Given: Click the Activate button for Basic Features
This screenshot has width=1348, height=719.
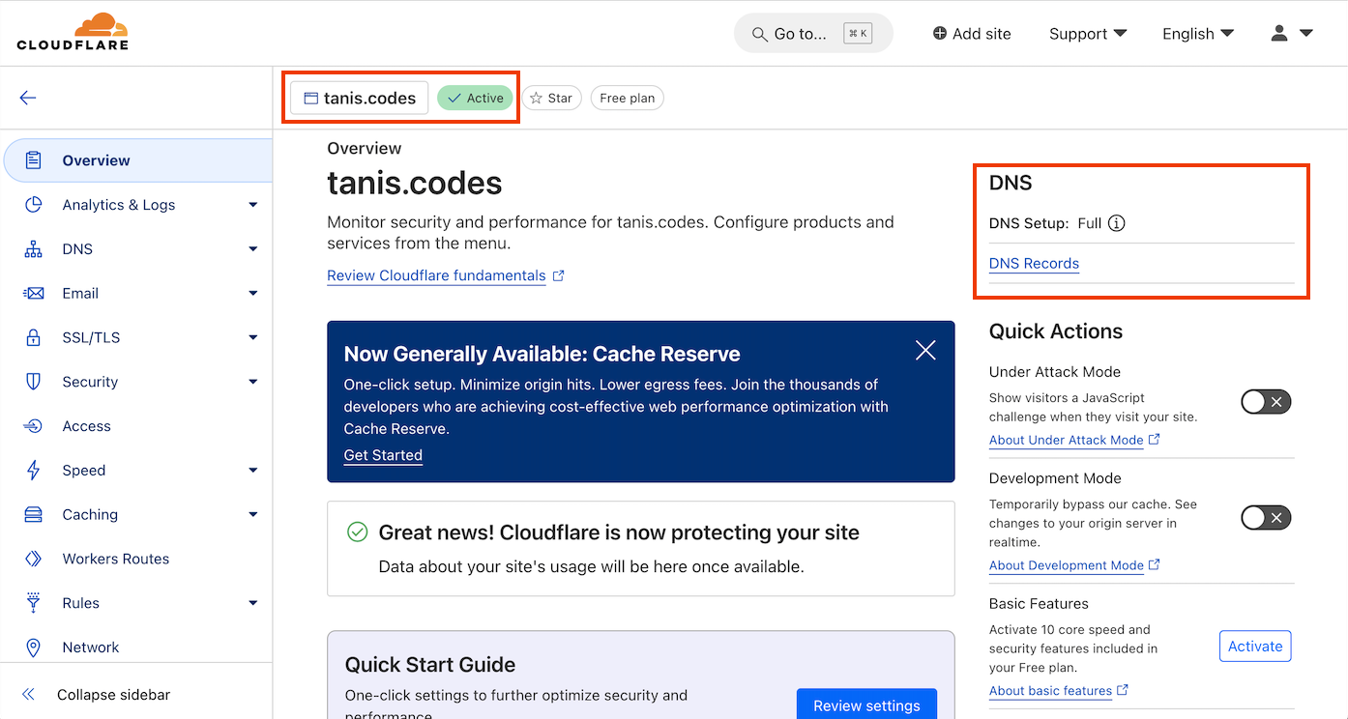Looking at the screenshot, I should [x=1254, y=647].
